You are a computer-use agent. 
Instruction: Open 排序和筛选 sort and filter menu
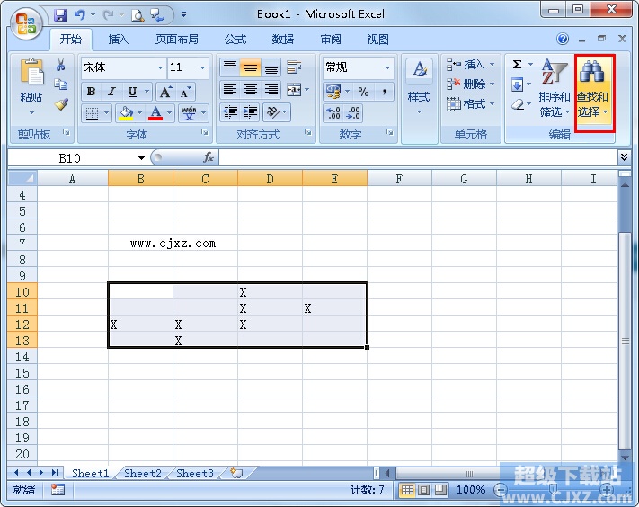[555, 87]
